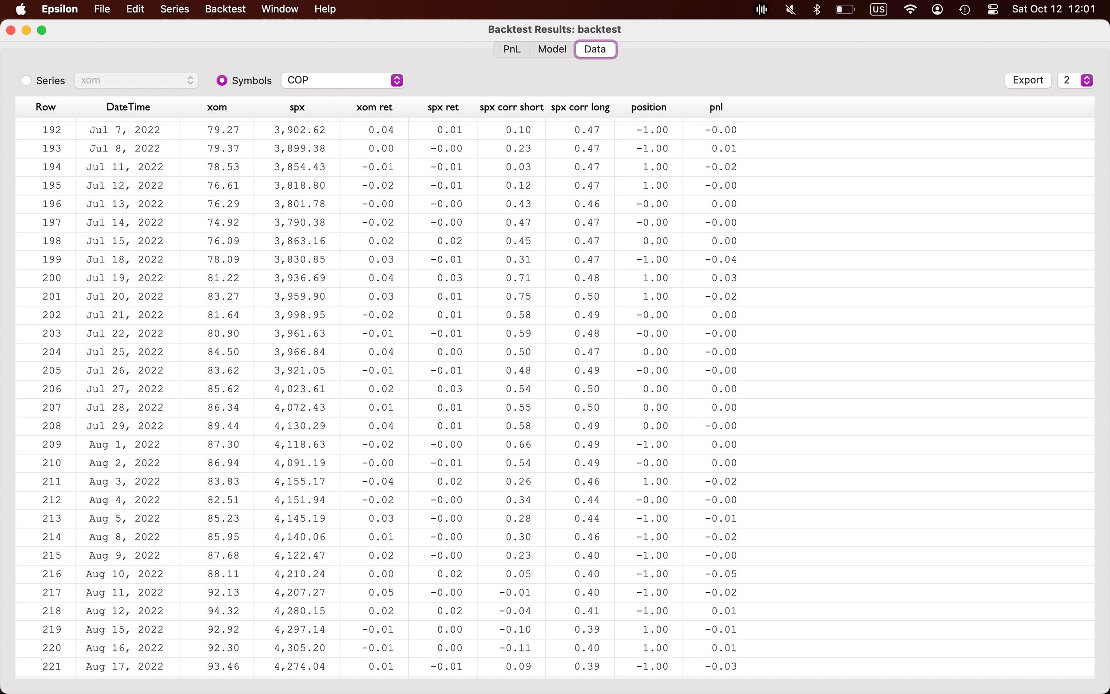Select the Aug 1, 2022 date cell

(x=125, y=444)
